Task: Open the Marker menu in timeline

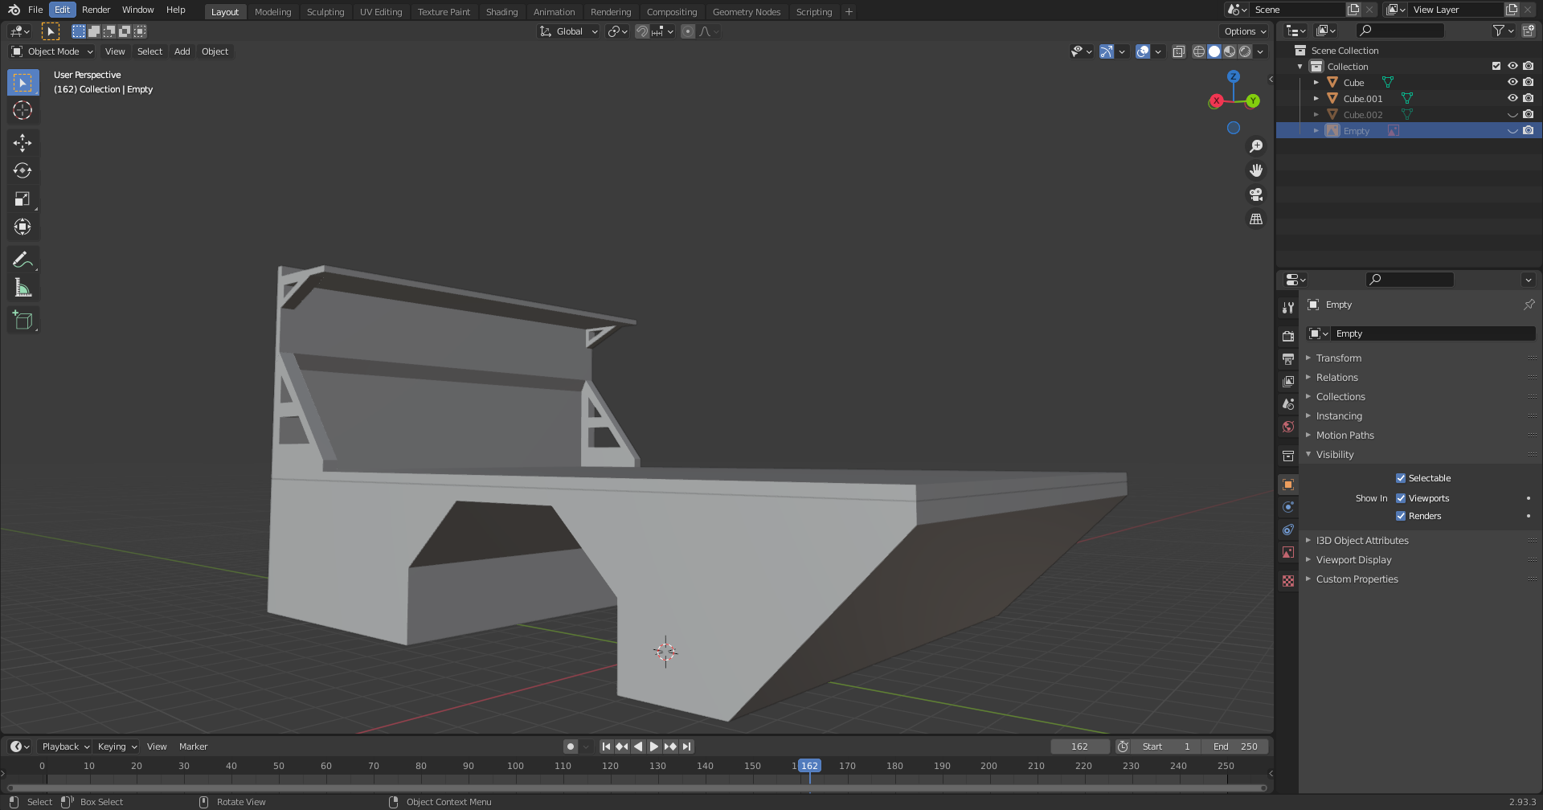Action: [194, 747]
